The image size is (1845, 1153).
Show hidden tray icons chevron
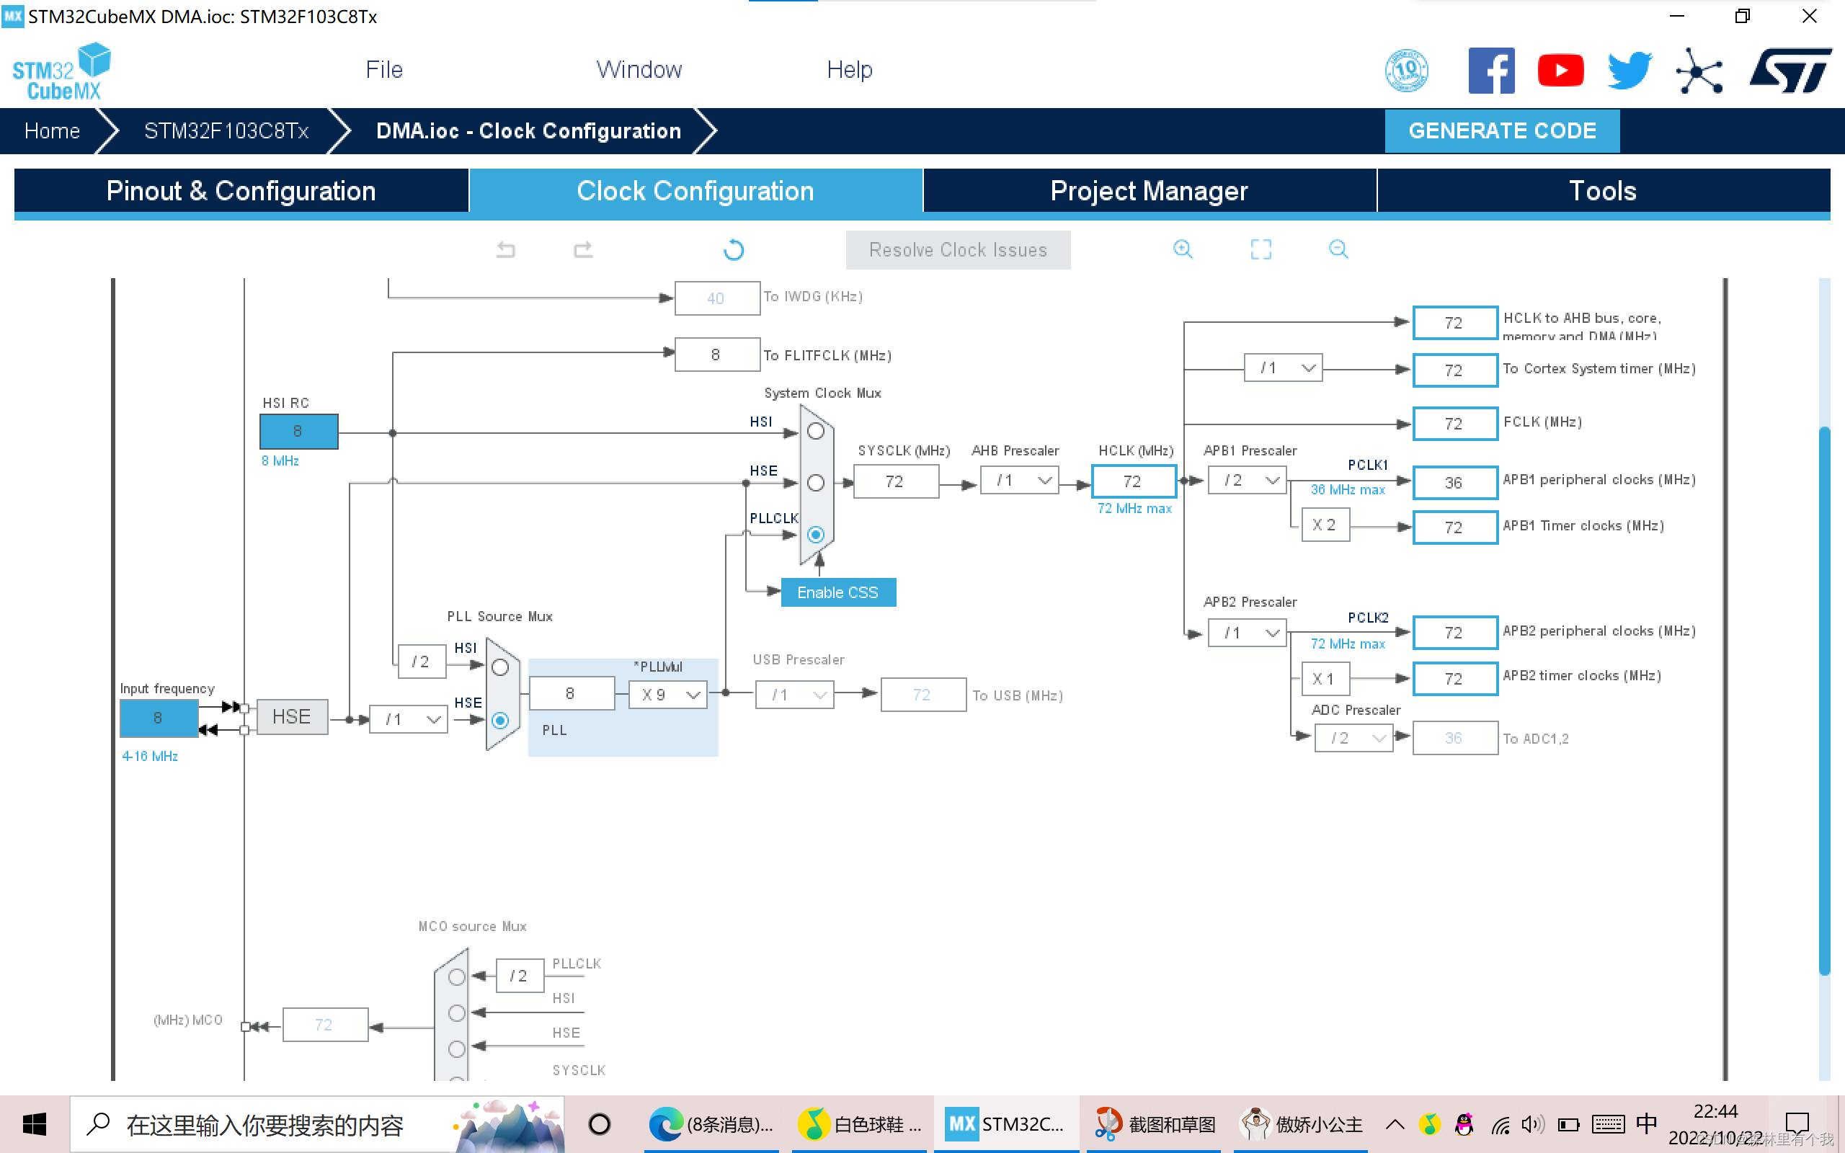pos(1395,1124)
